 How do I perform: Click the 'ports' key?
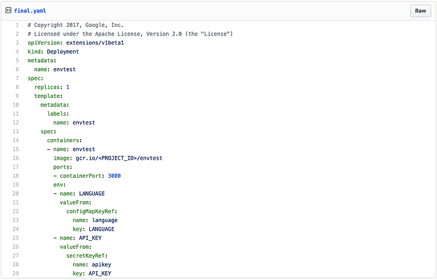[62, 167]
